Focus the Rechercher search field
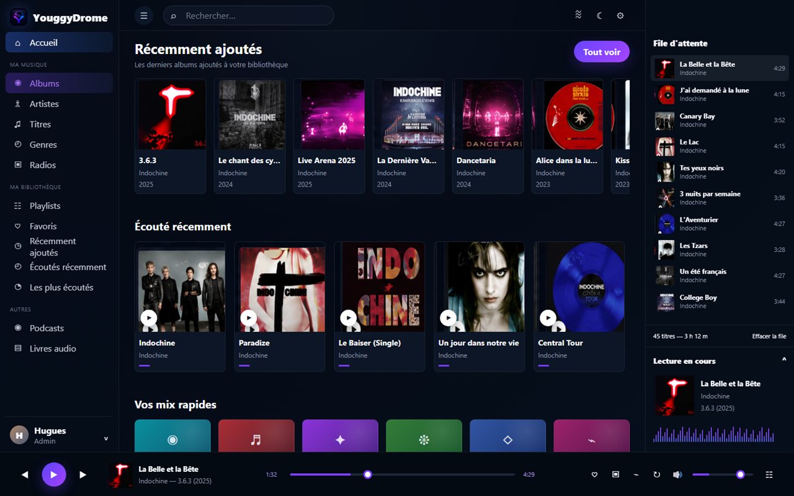 tap(248, 15)
